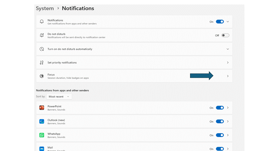Click the clock icon for automatic do not disturb
Viewport: 268px width, 151px height.
click(x=42, y=49)
